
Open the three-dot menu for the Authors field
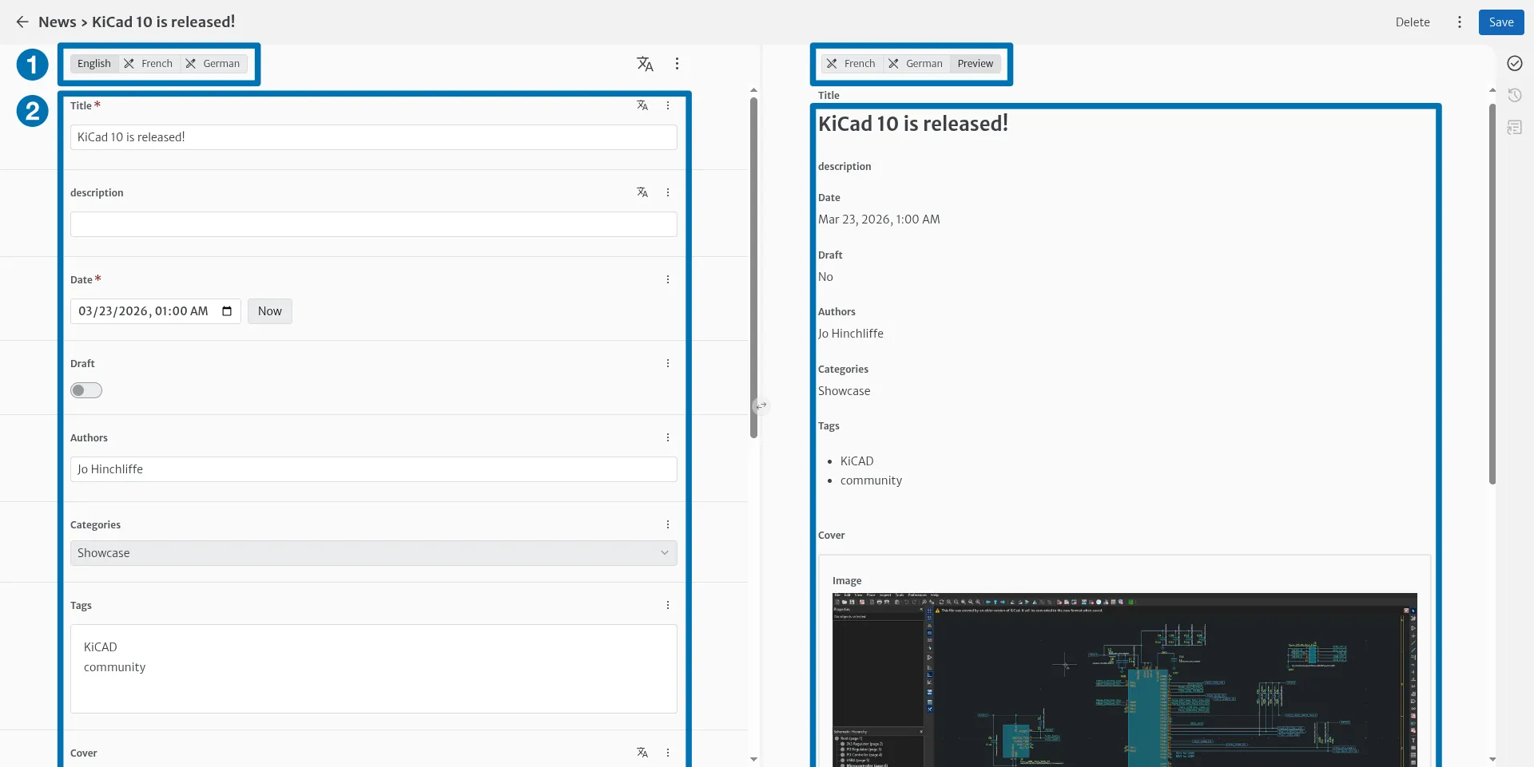click(x=668, y=437)
